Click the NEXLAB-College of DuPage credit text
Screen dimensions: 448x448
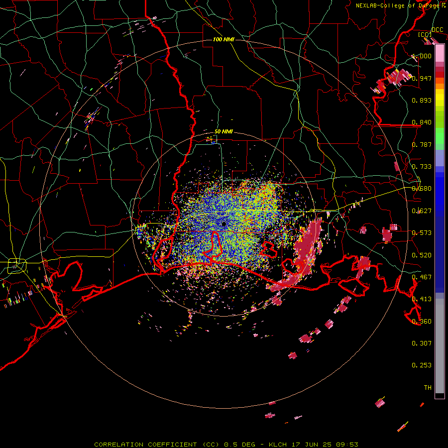(401, 5)
